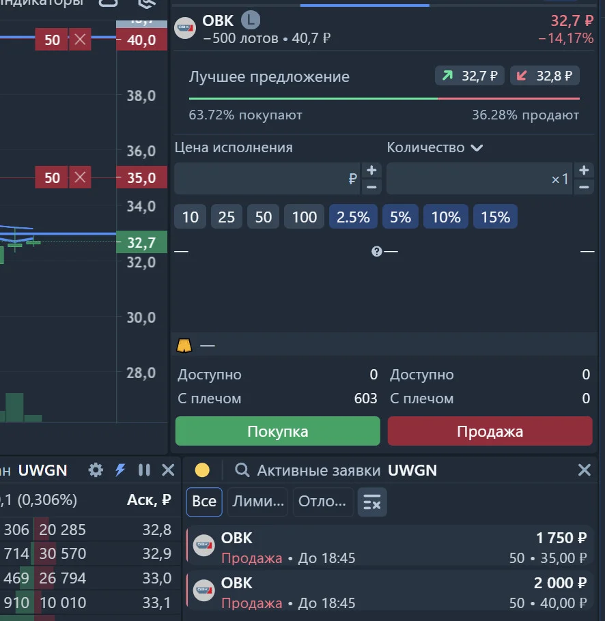Open search in the active orders widget
Image resolution: width=605 pixels, height=621 pixels.
(x=242, y=470)
